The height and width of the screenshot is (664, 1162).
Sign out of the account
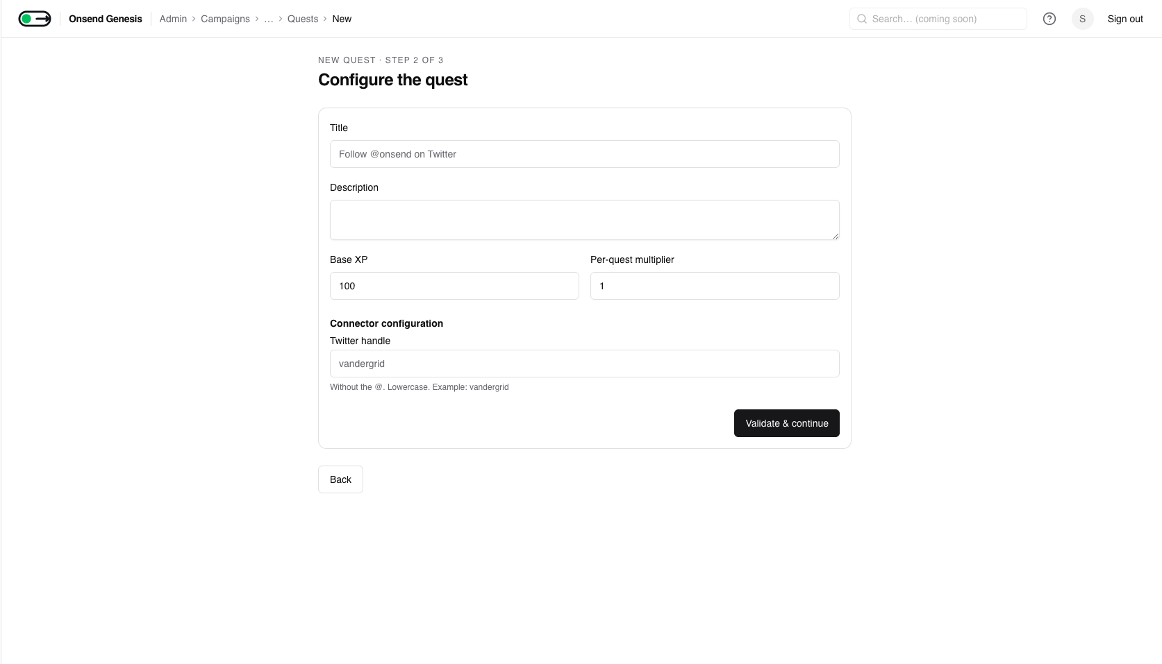[1125, 19]
